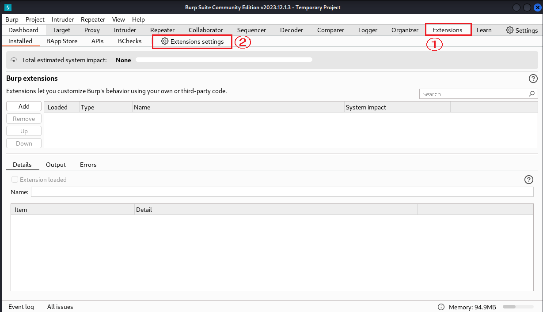This screenshot has width=543, height=312.
Task: Switch to Logger tab
Action: coord(368,30)
